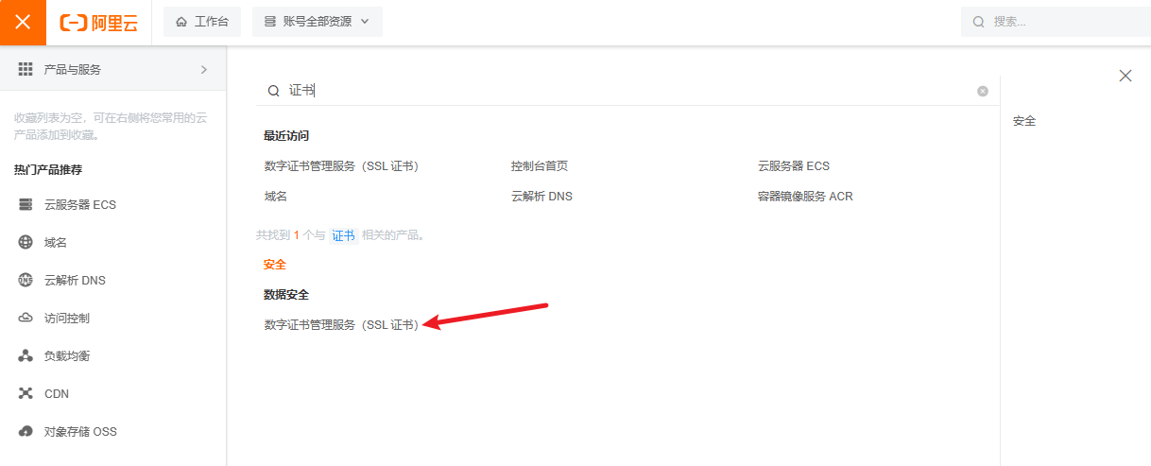Open 控制台首页 from recent visits

(540, 165)
